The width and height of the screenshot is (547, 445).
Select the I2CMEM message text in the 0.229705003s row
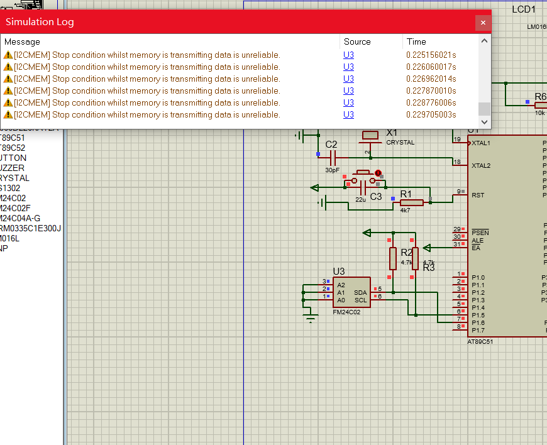point(147,115)
